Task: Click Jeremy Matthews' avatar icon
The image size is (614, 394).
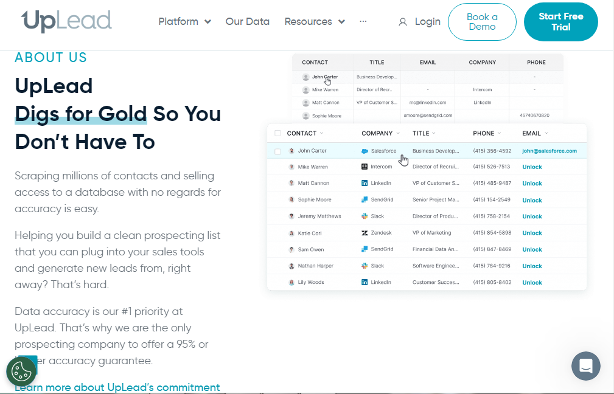Action: coord(291,216)
